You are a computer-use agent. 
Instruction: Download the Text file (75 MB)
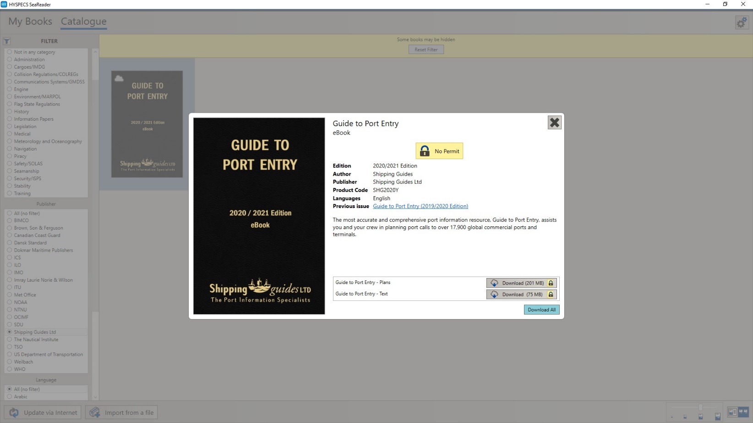[x=521, y=294]
